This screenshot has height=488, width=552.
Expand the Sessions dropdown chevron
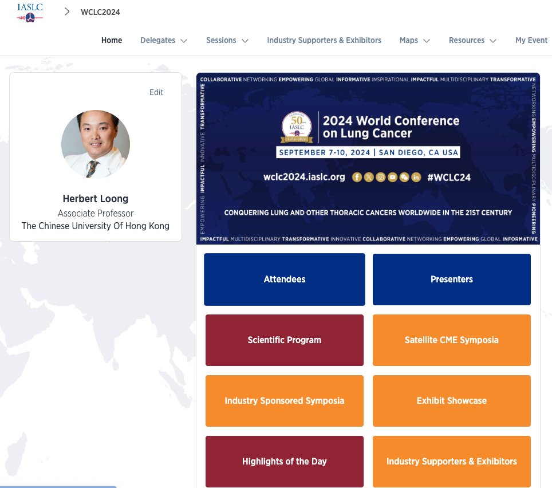point(245,41)
